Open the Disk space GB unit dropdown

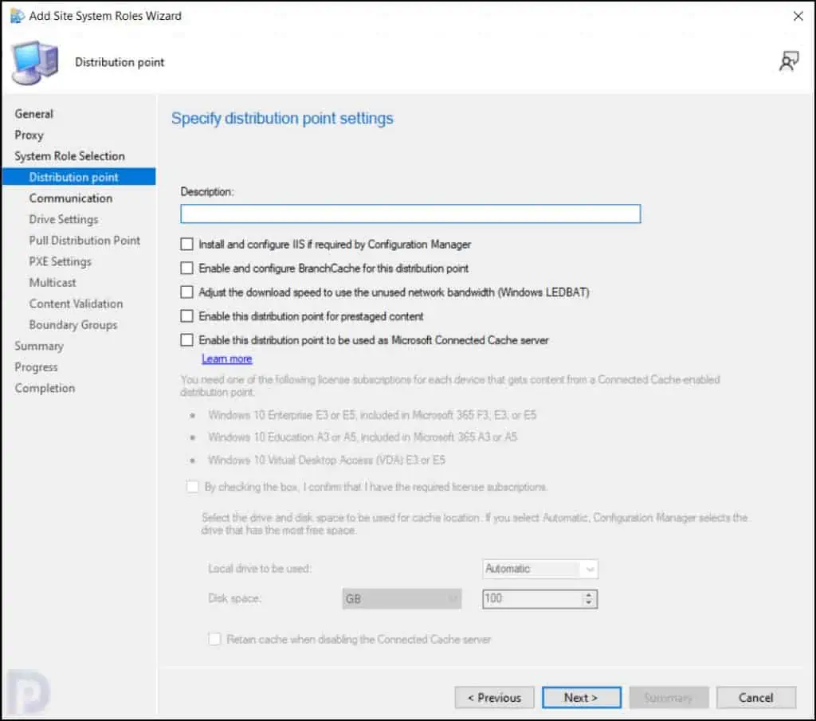[402, 599]
